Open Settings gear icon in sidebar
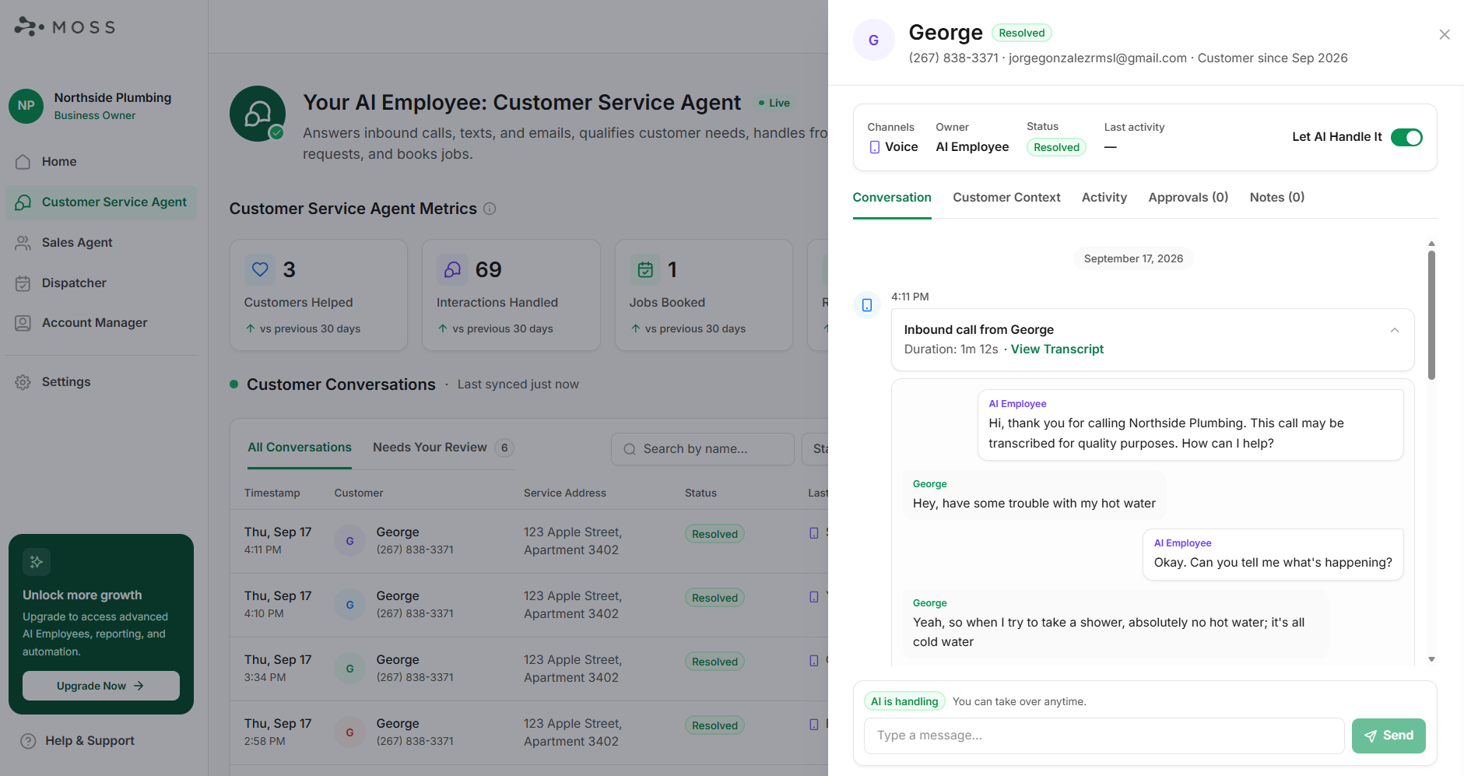 coord(23,382)
